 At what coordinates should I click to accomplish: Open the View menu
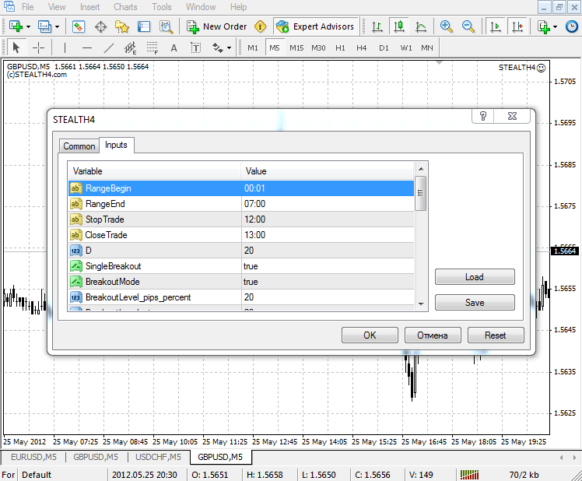click(57, 7)
